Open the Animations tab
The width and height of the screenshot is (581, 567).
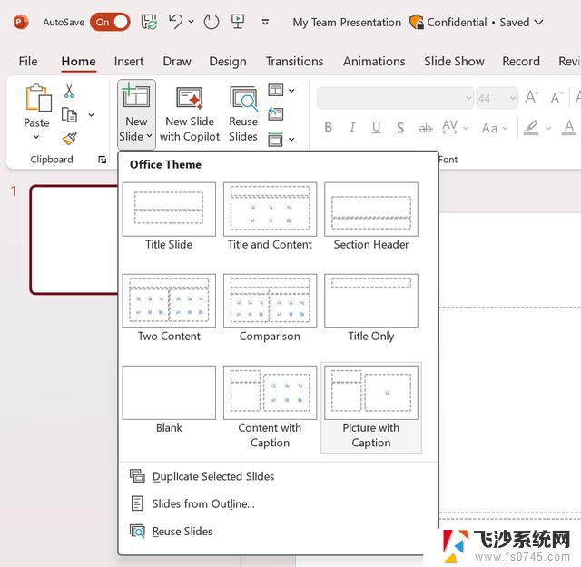click(x=374, y=61)
